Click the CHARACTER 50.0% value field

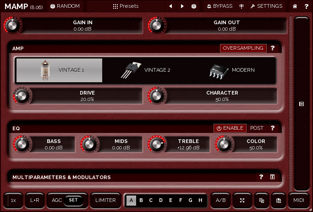tap(222, 96)
